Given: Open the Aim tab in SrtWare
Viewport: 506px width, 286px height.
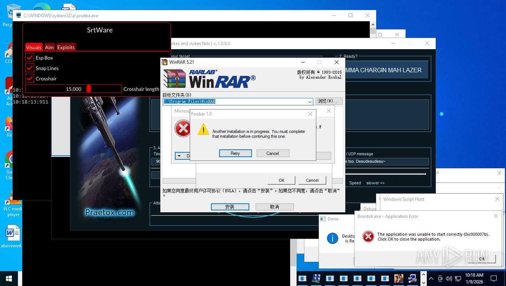Looking at the screenshot, I should pyautogui.click(x=49, y=47).
